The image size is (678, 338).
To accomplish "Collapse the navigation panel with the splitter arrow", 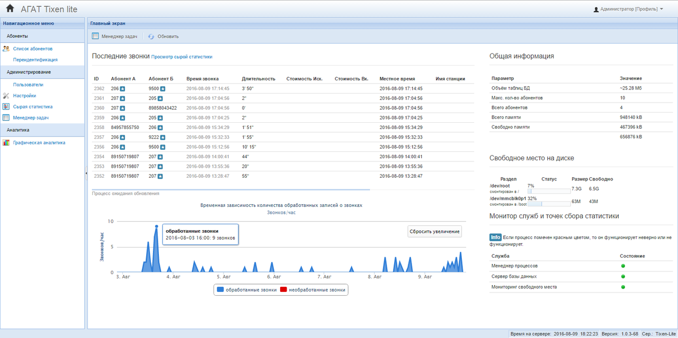I will 86,173.
